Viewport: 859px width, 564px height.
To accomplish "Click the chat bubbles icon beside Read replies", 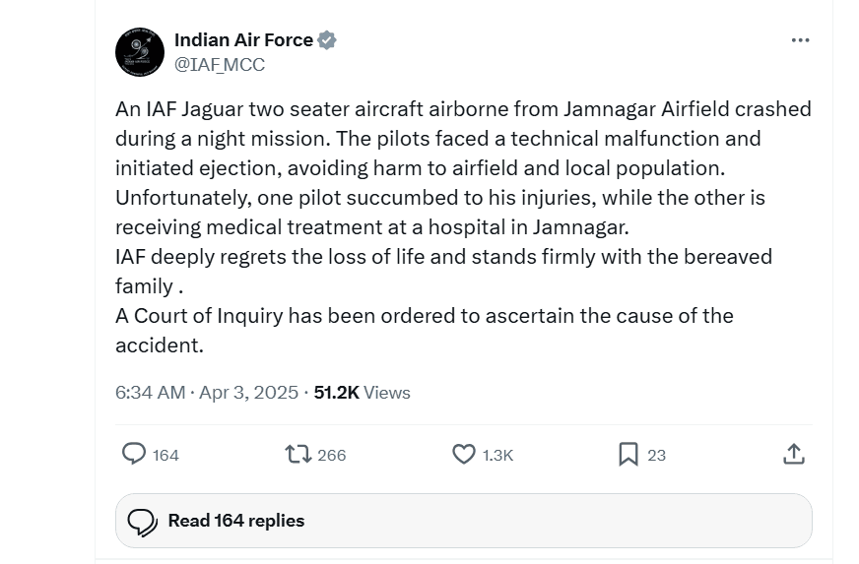I will [142, 521].
